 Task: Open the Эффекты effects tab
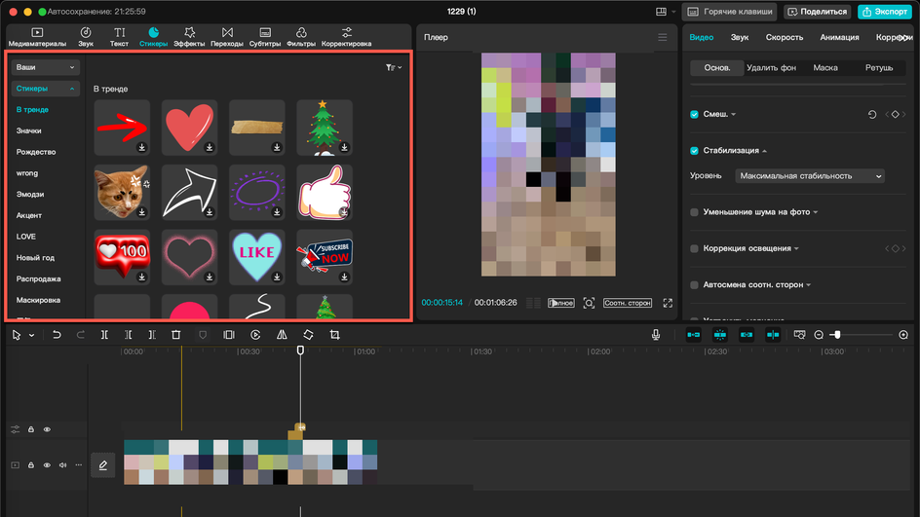click(189, 37)
